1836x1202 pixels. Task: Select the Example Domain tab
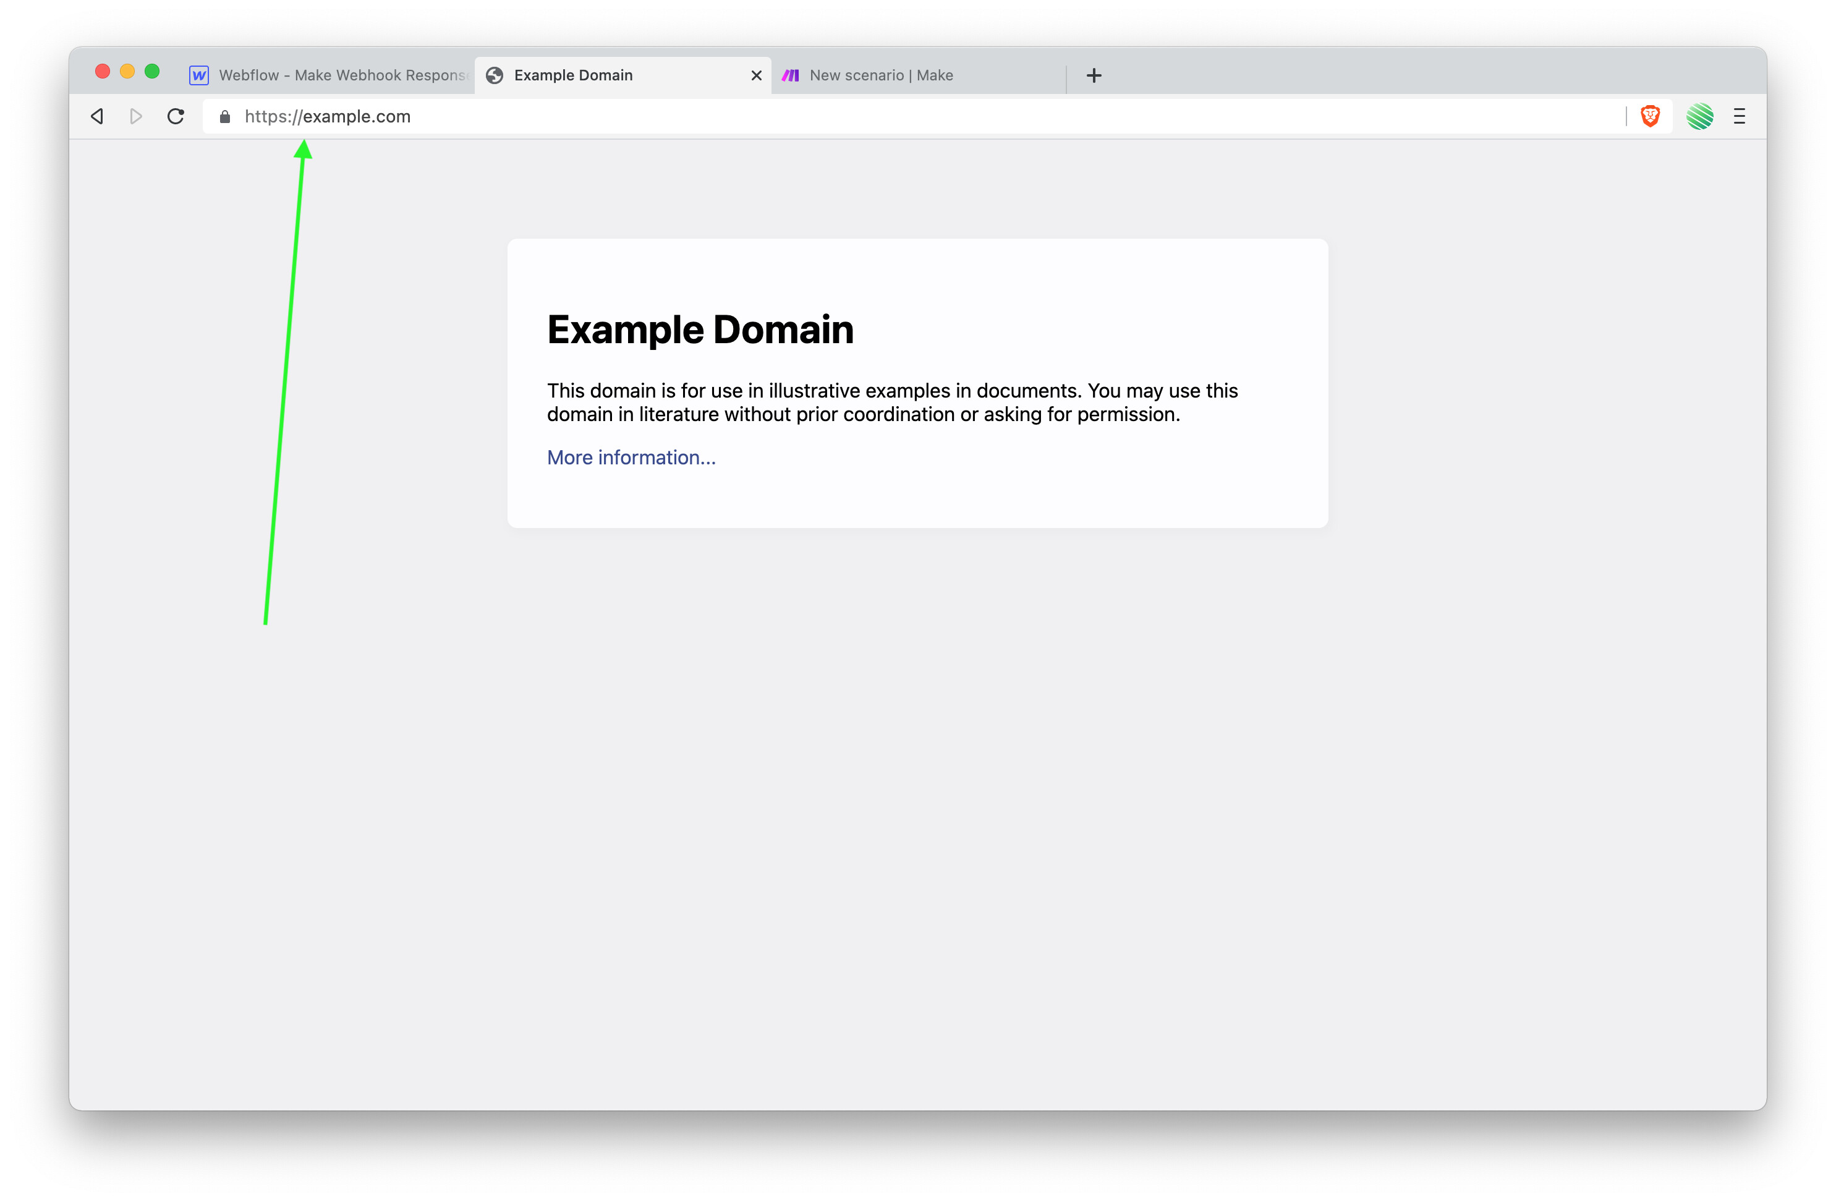pos(623,75)
